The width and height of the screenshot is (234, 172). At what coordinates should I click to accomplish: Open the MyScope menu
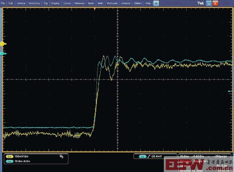(x=112, y=3)
